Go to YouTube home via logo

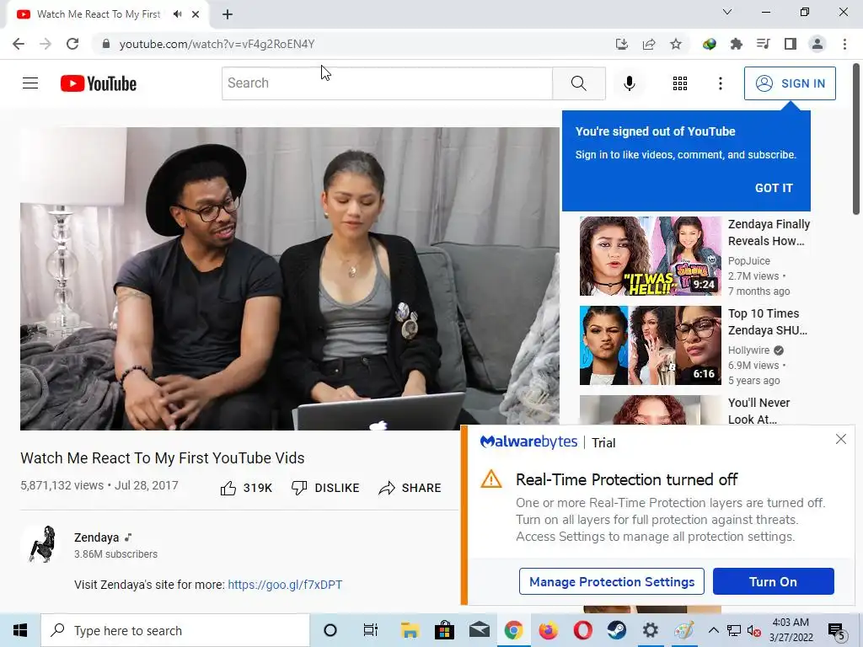click(x=99, y=83)
